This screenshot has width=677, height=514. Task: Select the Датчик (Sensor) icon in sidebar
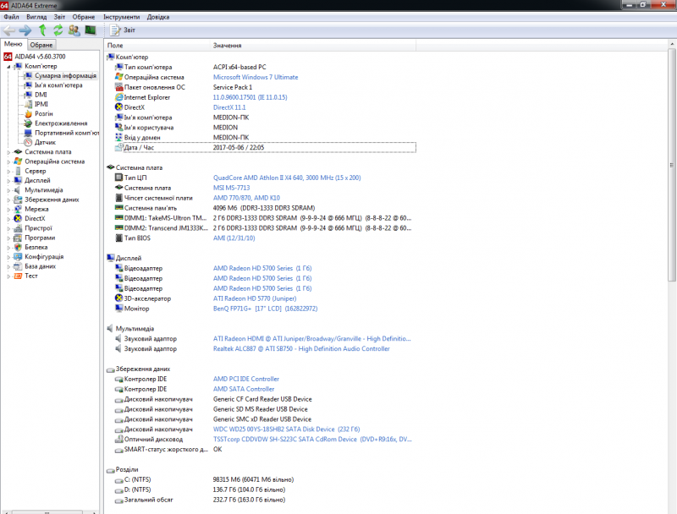point(30,141)
